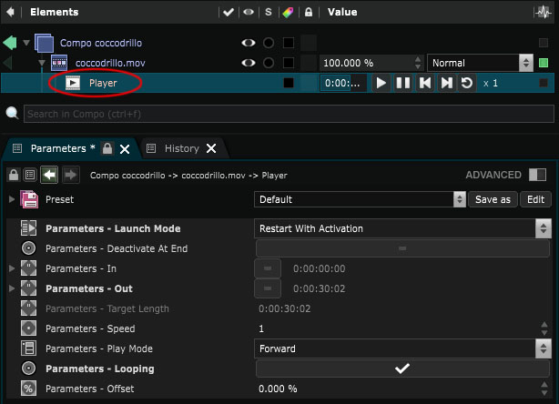The image size is (559, 404).
Task: Play the Player element
Action: [381, 83]
